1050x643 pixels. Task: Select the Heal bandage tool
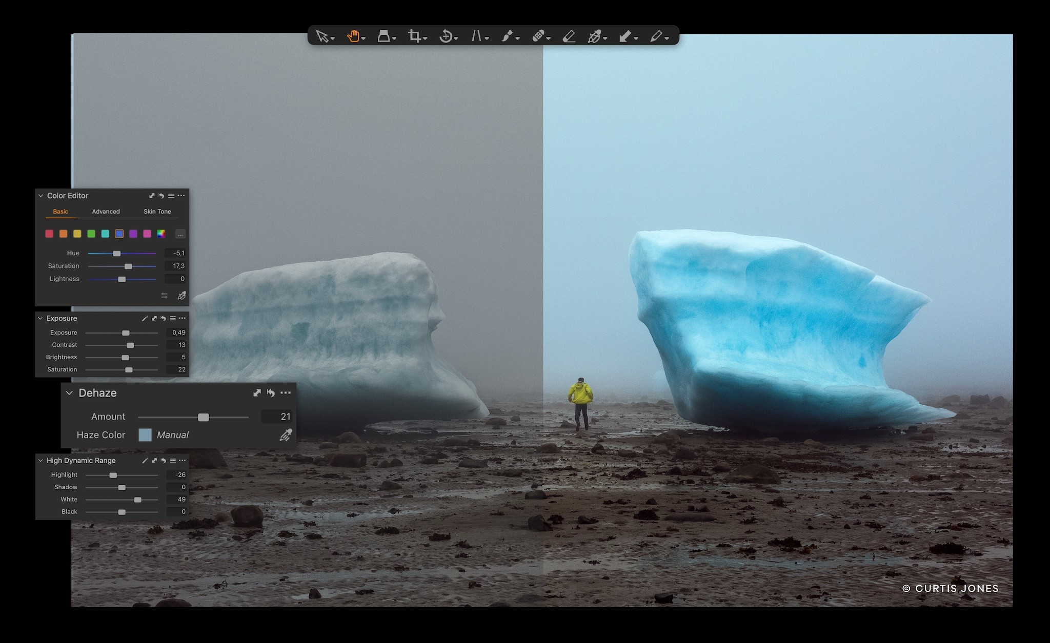tap(538, 36)
